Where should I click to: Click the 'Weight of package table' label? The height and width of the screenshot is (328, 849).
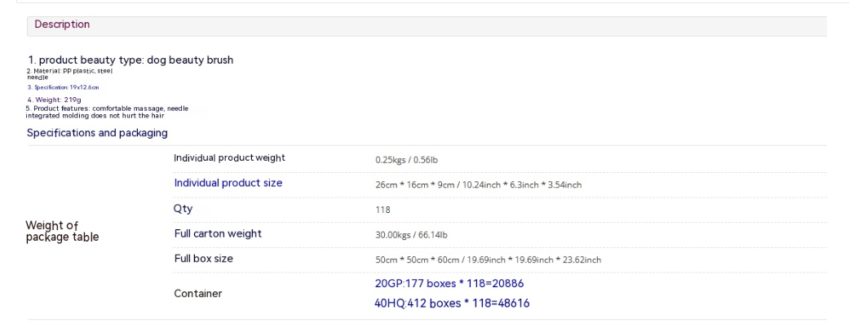(x=63, y=232)
